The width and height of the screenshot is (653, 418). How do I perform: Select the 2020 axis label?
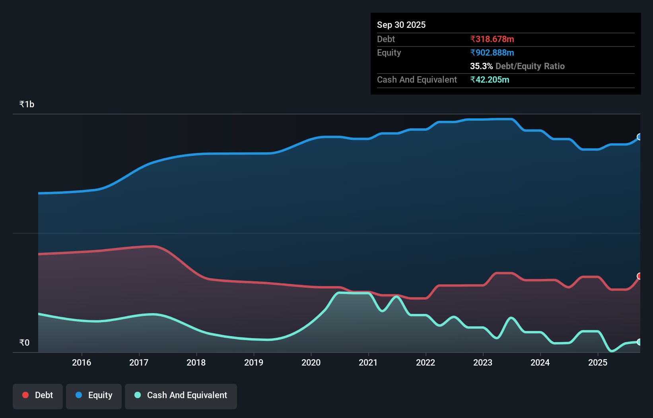coord(311,362)
